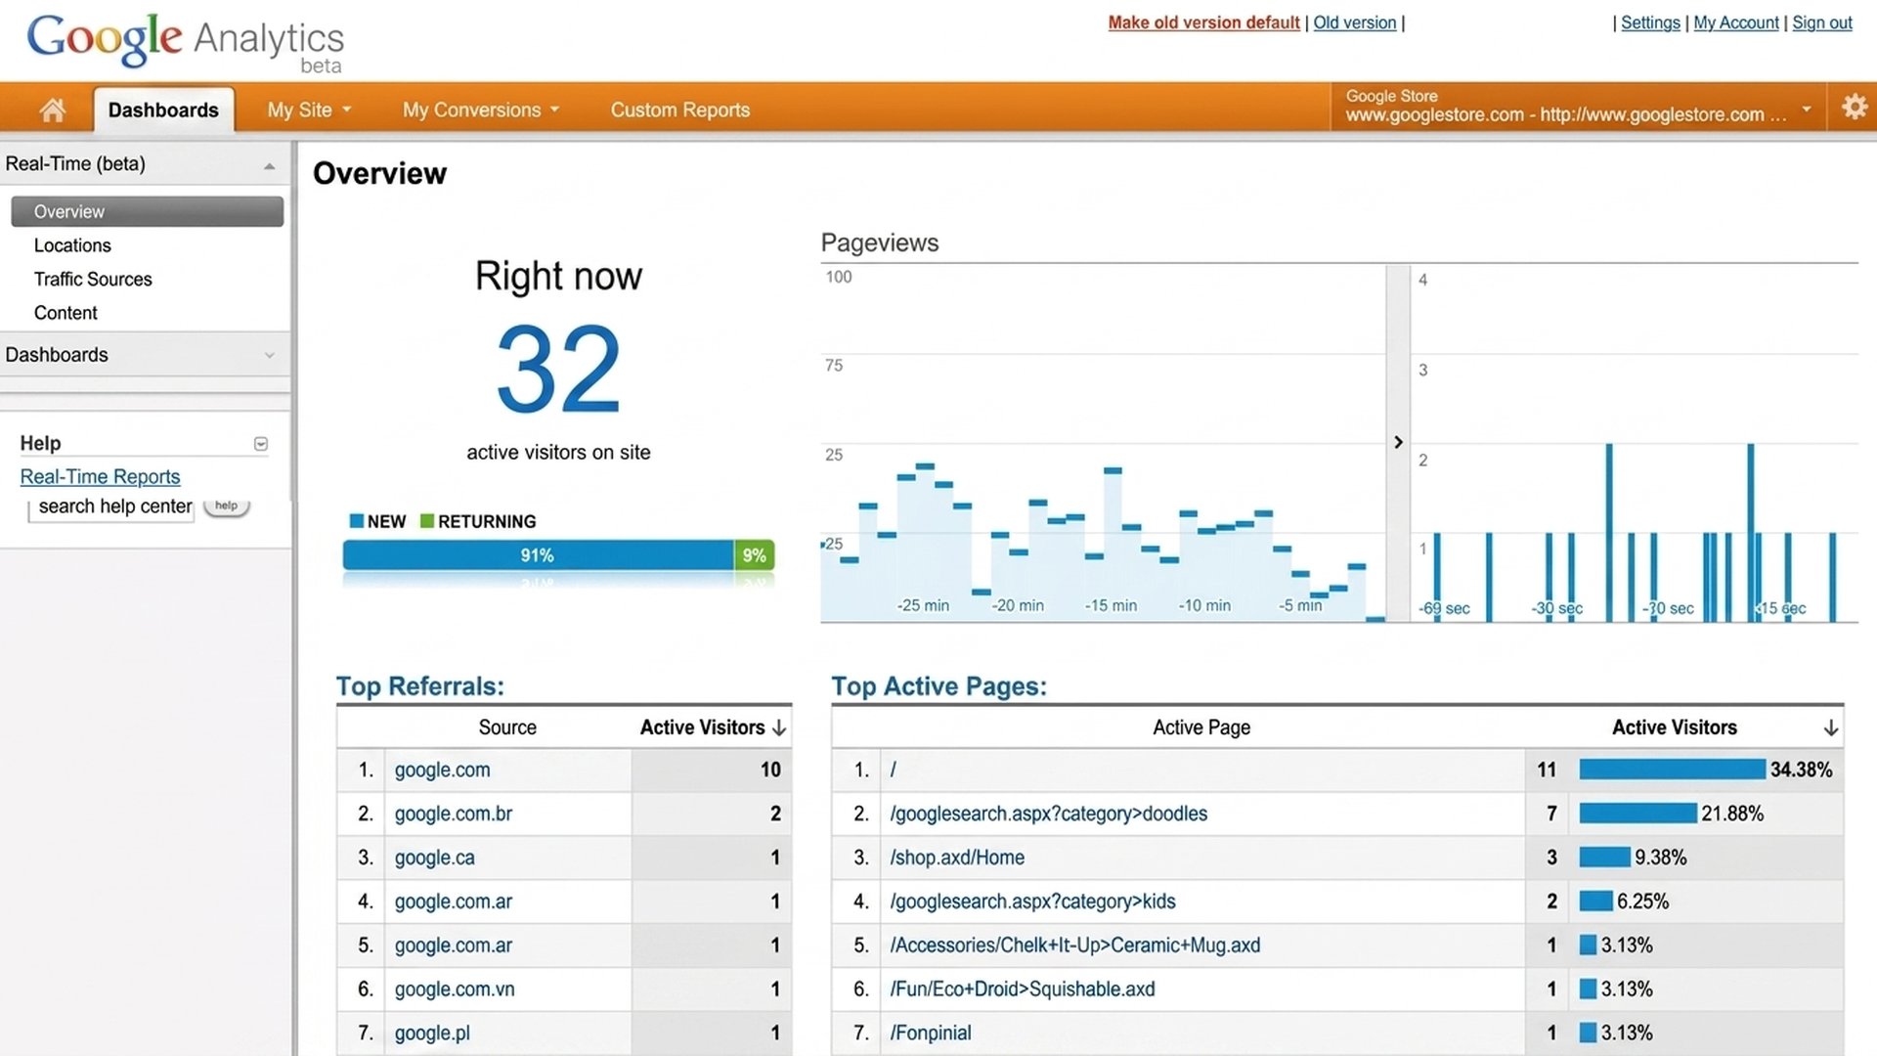Open the /shop.axd/Home active page

point(957,858)
